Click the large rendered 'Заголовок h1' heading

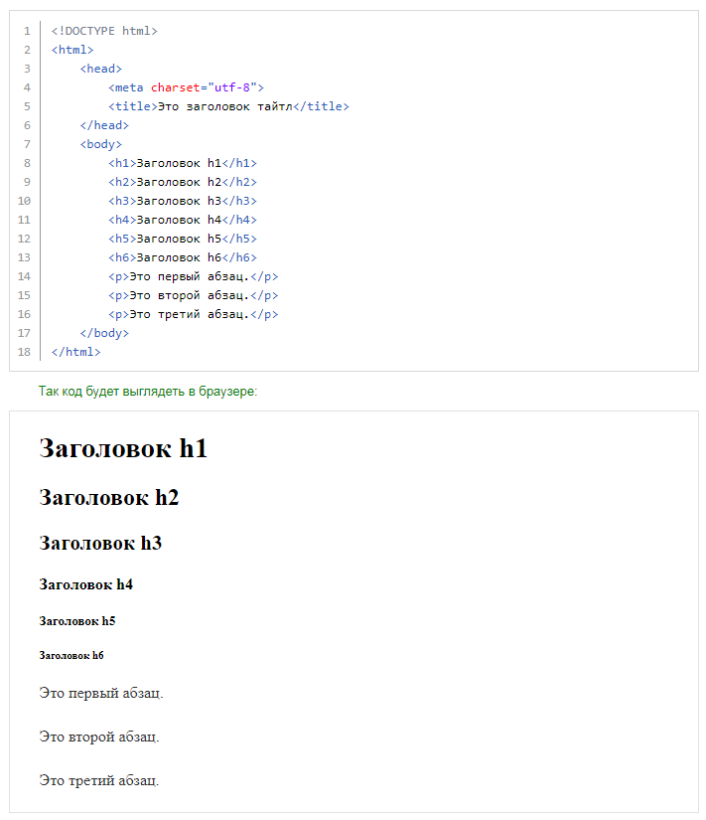123,448
